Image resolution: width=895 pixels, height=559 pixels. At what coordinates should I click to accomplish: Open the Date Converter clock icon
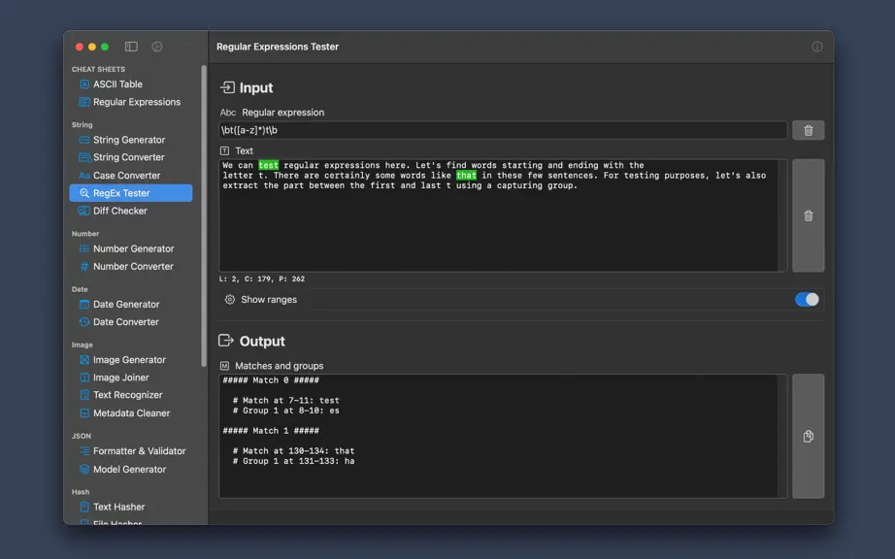pos(83,322)
